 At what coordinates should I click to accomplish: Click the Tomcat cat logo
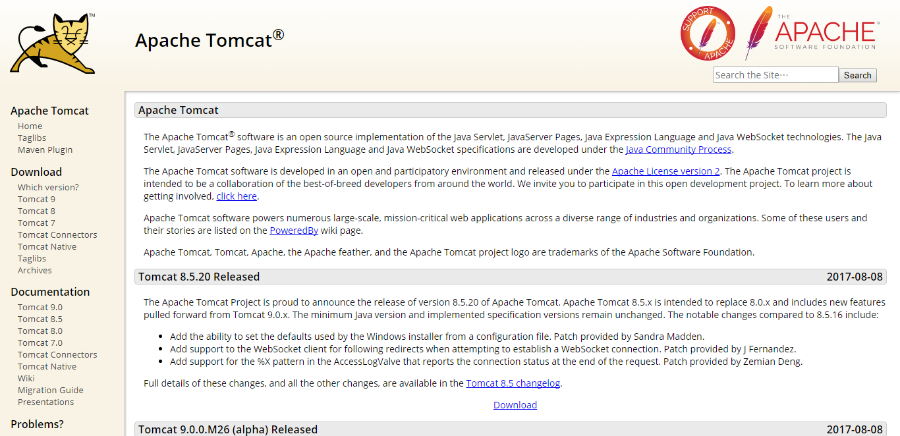tap(53, 43)
